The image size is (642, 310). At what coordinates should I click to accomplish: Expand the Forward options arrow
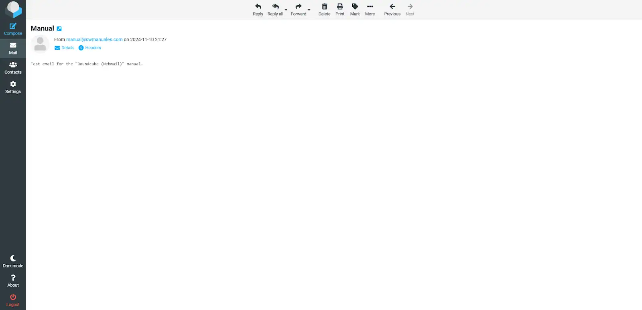[309, 10]
